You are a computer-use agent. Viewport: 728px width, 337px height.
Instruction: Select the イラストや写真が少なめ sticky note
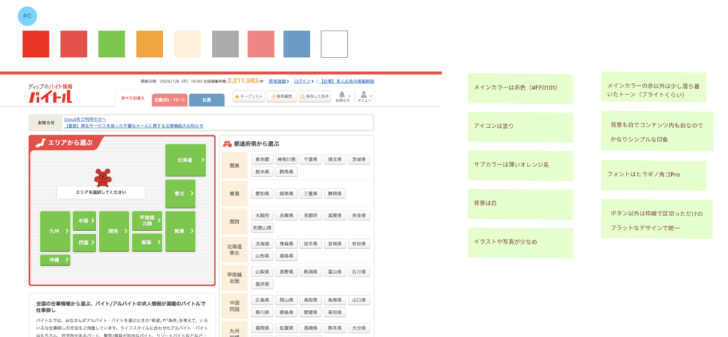pyautogui.click(x=520, y=242)
